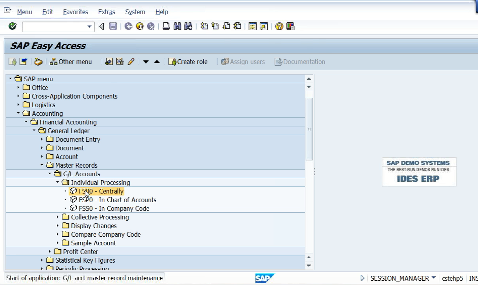Click the yellow Exit arrow icon

coord(139,26)
